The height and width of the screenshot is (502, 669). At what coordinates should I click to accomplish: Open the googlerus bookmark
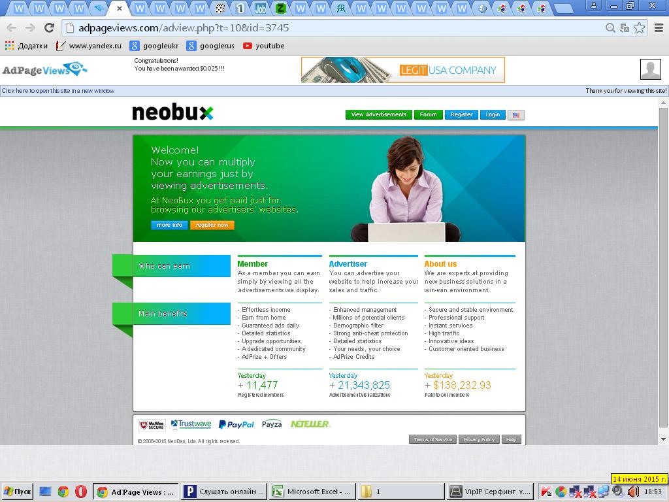[x=211, y=46]
